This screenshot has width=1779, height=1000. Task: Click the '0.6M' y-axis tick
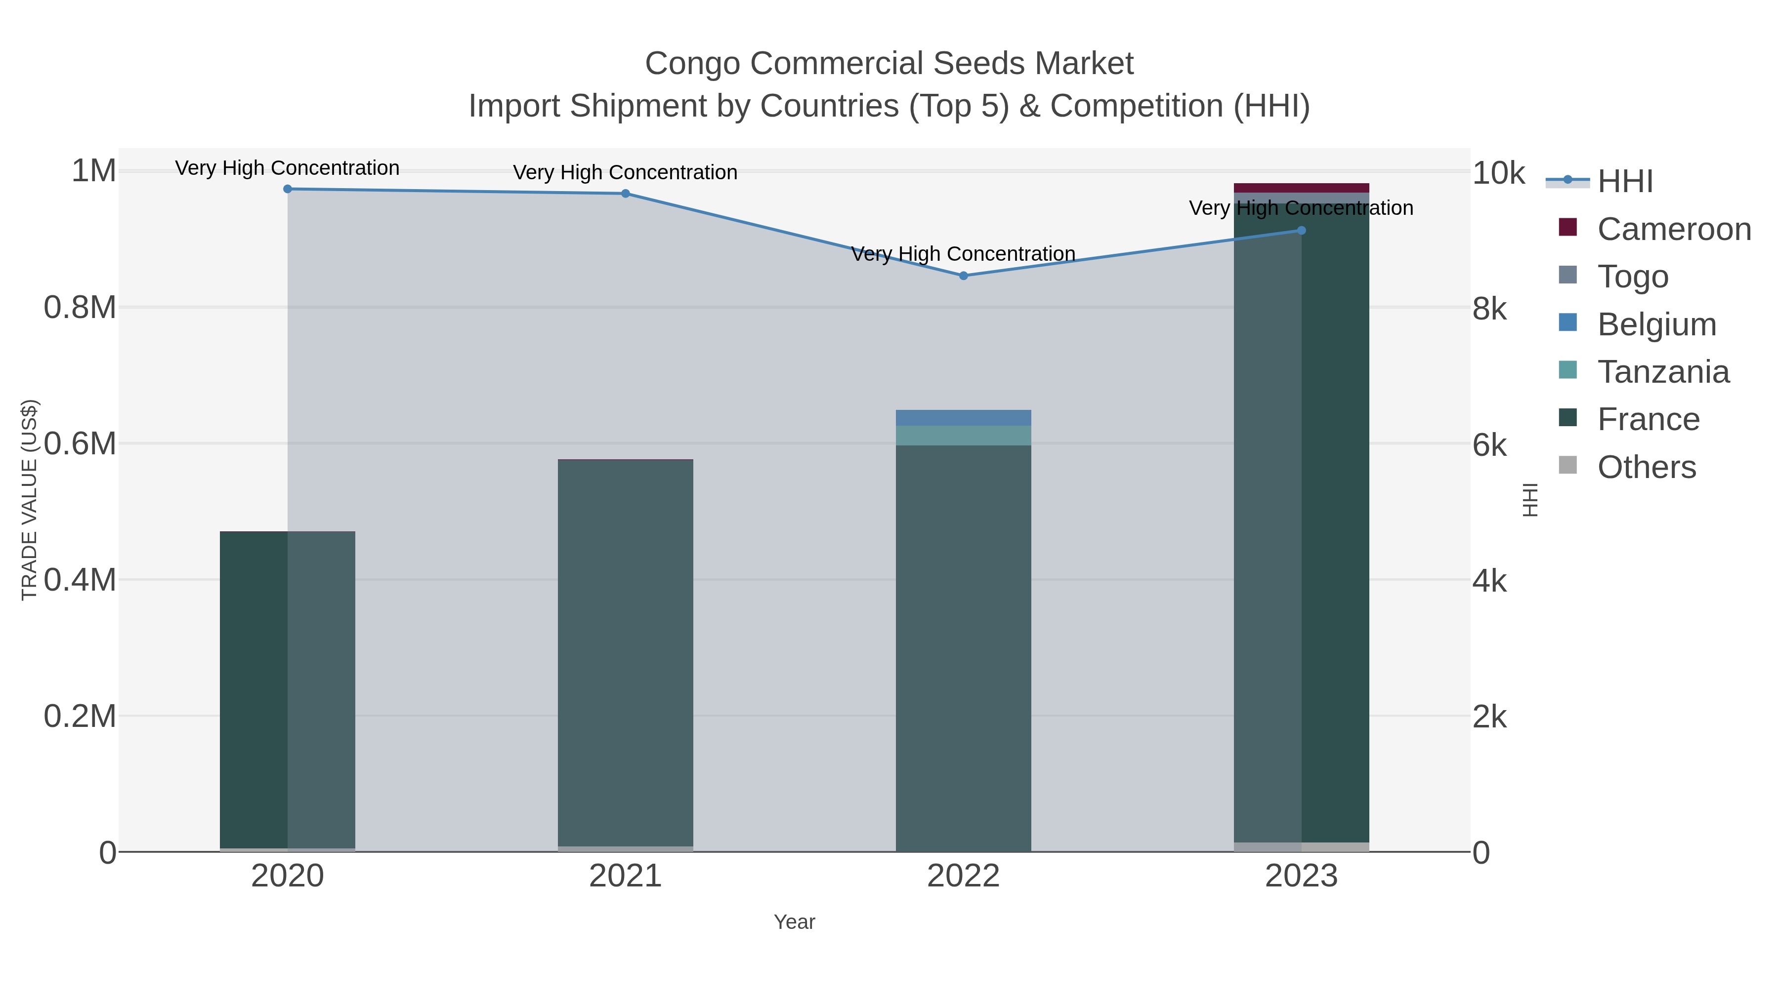[80, 444]
